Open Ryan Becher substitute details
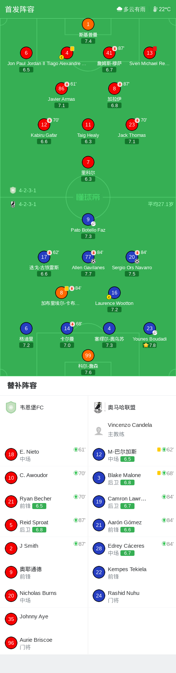 pyautogui.click(x=44, y=502)
